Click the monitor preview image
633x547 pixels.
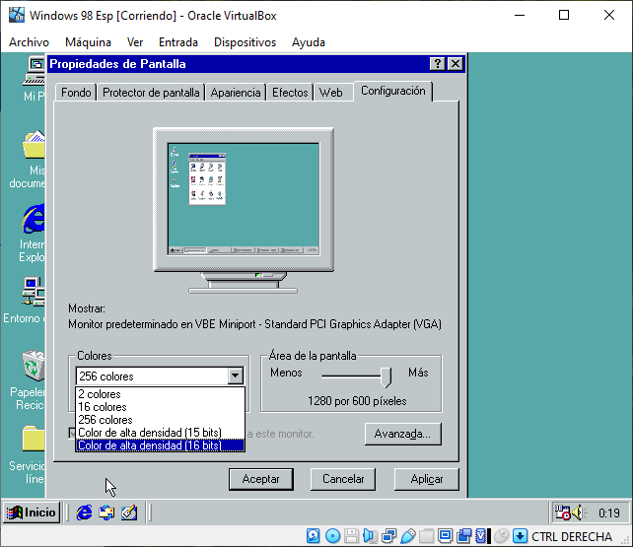point(244,211)
